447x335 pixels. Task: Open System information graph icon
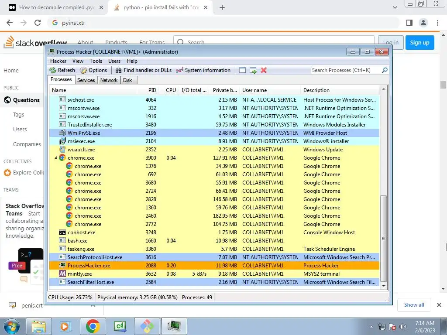[x=179, y=70]
